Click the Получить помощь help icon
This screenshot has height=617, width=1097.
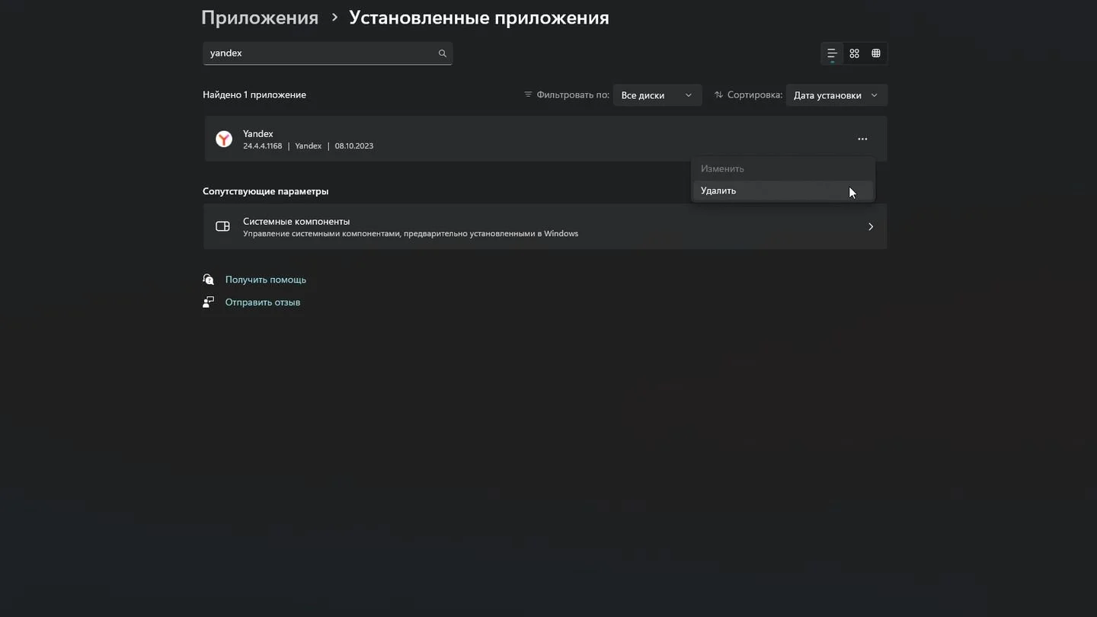pyautogui.click(x=209, y=280)
